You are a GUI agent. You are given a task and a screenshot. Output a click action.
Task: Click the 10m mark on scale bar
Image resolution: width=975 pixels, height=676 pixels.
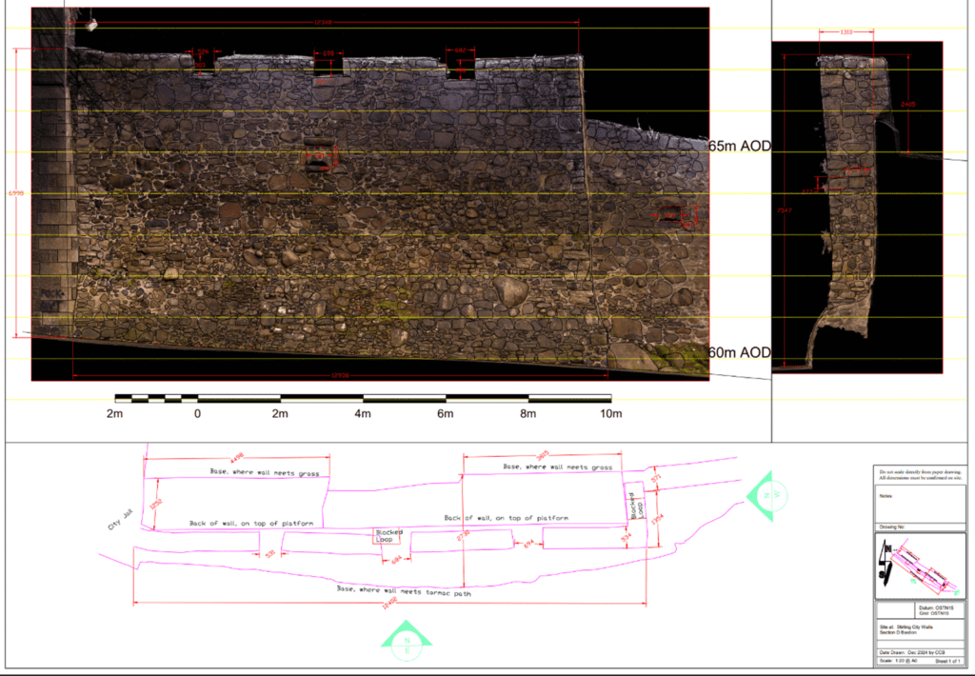(x=609, y=413)
